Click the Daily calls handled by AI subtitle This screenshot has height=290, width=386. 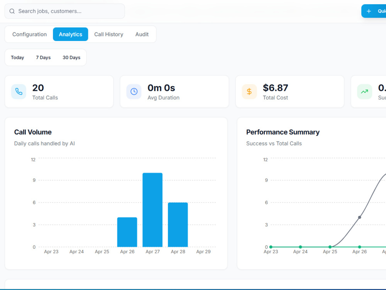[x=44, y=143]
